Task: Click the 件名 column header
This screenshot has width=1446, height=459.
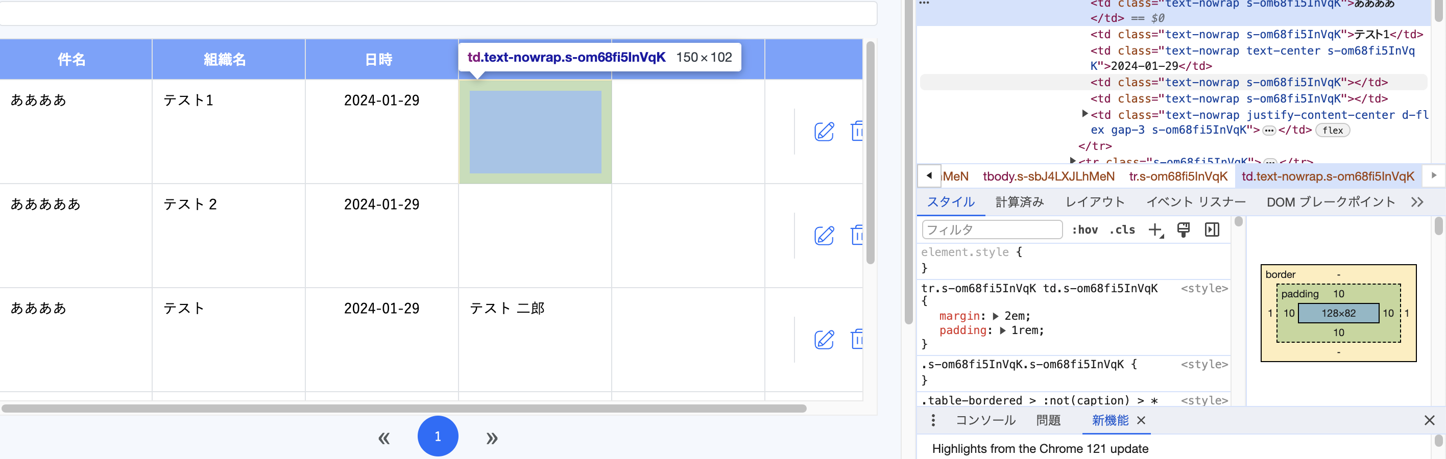Action: pyautogui.click(x=76, y=59)
